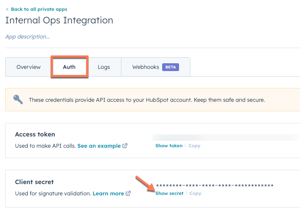Screen dimensions: 300x214
Task: Click the back chevron arrow icon
Action: [x=7, y=9]
